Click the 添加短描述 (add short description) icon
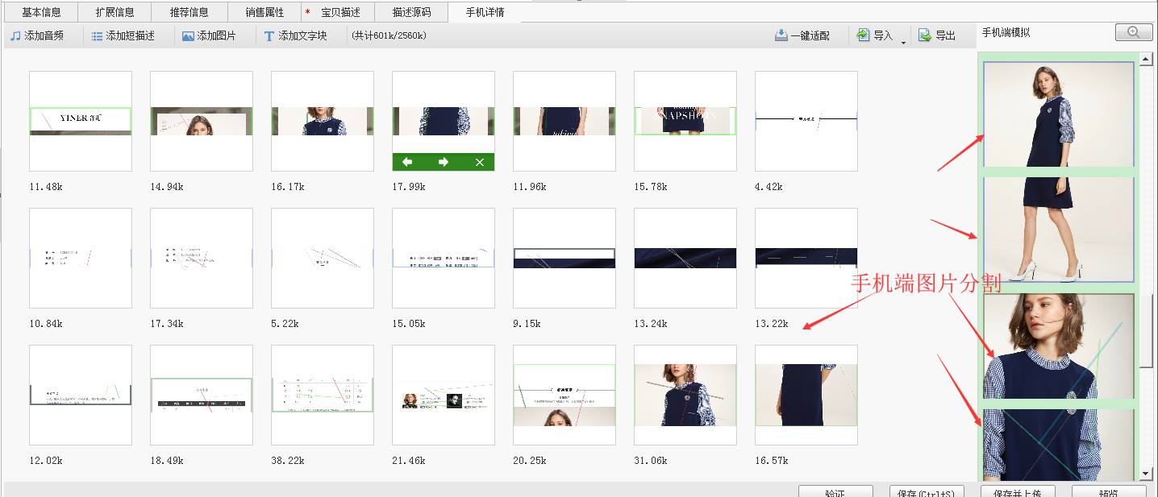Screen dimensions: 1158x497 tap(97, 36)
